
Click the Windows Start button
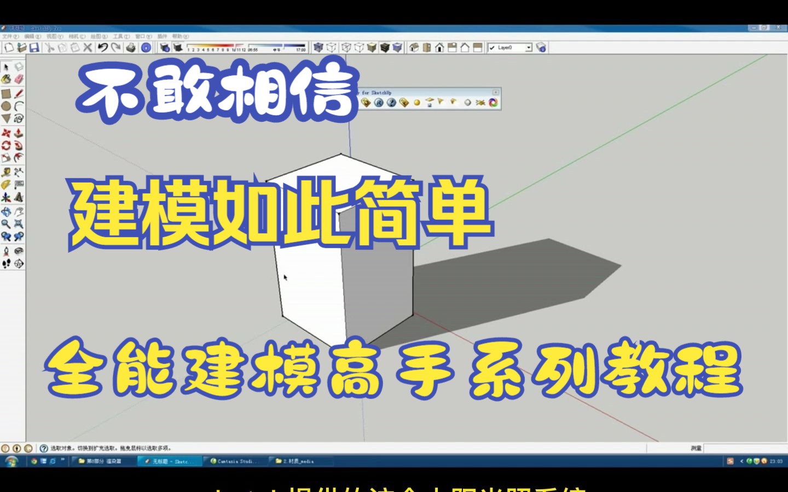tap(11, 461)
